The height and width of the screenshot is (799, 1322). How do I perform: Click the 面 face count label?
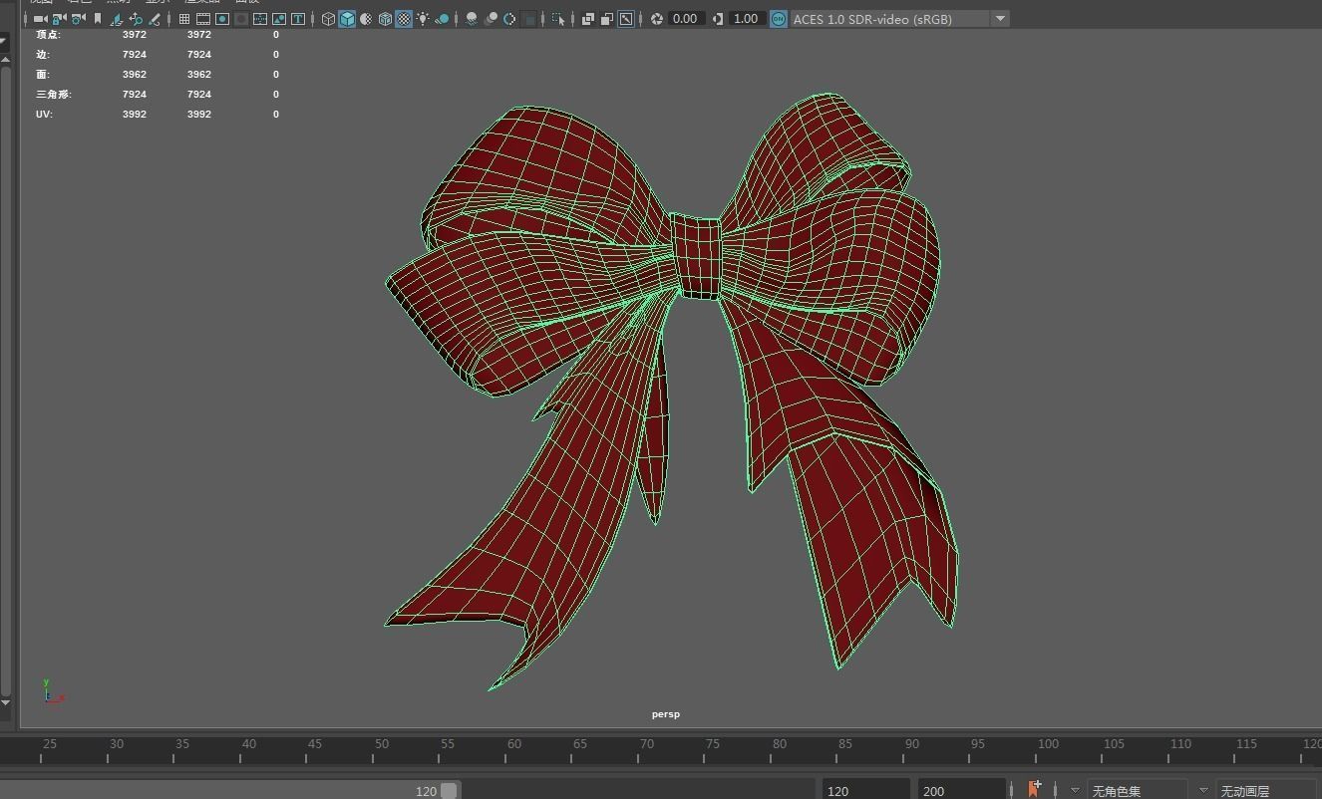click(42, 74)
